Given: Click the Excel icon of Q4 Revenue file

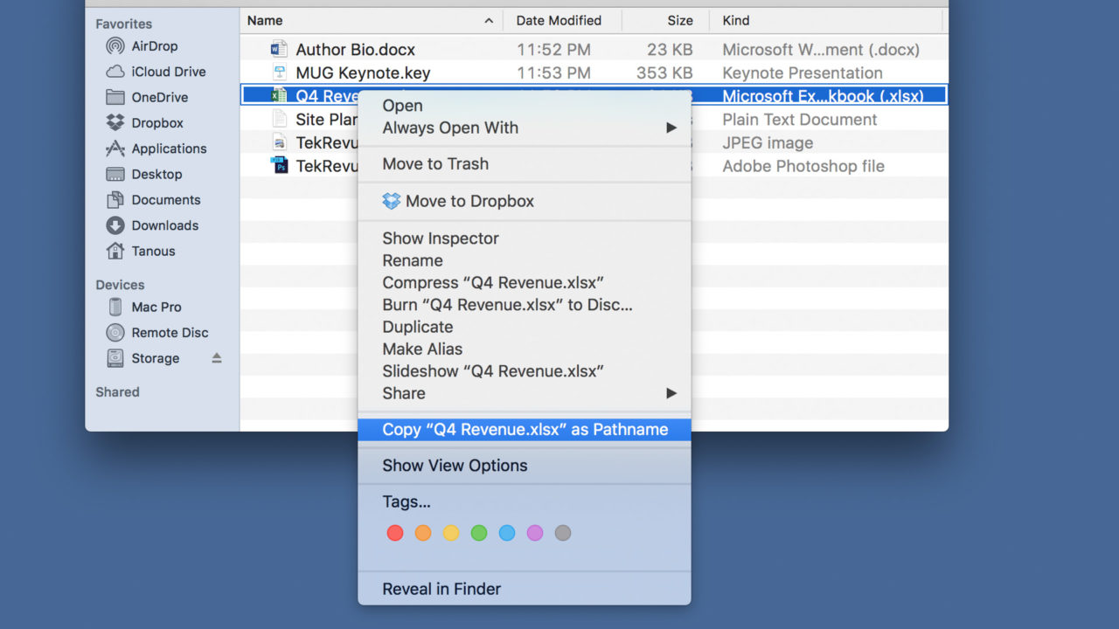Looking at the screenshot, I should point(279,96).
